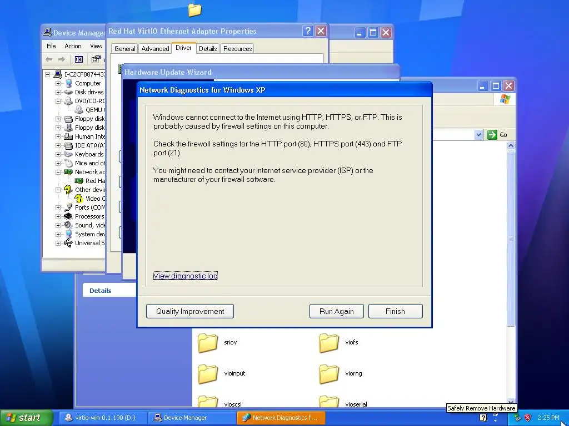Image resolution: width=569 pixels, height=426 pixels.
Task: Expand the Disk drives node
Action: pos(58,92)
